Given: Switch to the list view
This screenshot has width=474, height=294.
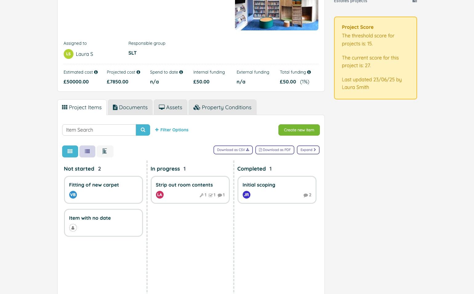Looking at the screenshot, I should coord(87,151).
